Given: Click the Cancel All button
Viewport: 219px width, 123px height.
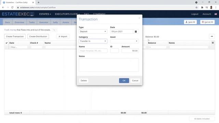Looking at the screenshot, I should click(x=207, y=22).
